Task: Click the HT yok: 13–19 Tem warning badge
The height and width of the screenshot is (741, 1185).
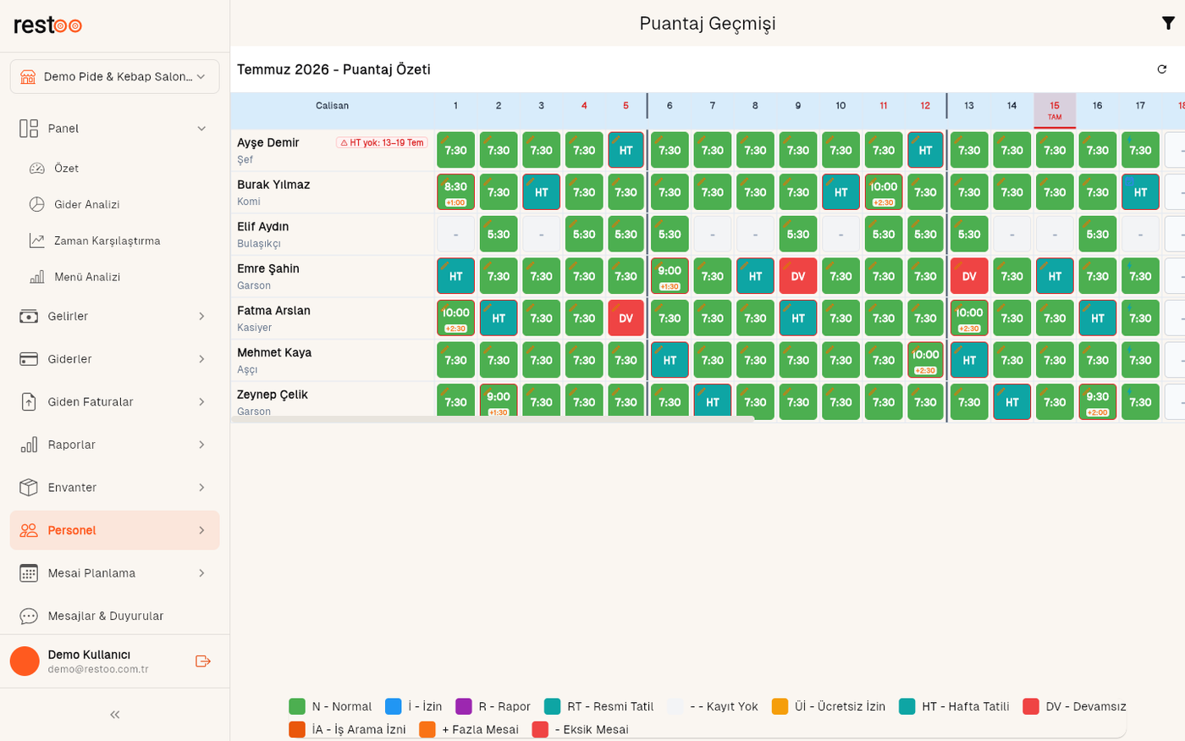Action: pyautogui.click(x=382, y=143)
